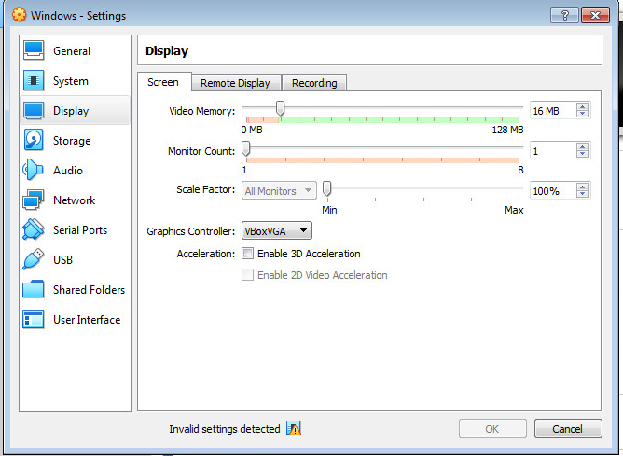Increase Monitor Count with up arrow
The width and height of the screenshot is (623, 456).
583,147
